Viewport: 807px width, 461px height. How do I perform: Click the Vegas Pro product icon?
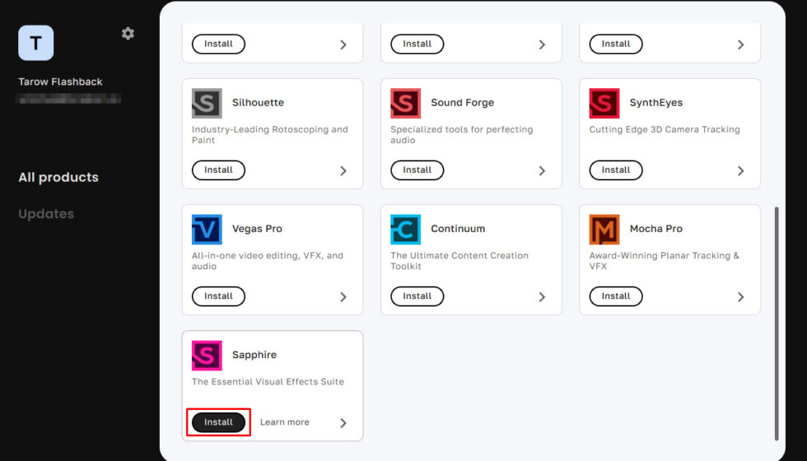[207, 230]
